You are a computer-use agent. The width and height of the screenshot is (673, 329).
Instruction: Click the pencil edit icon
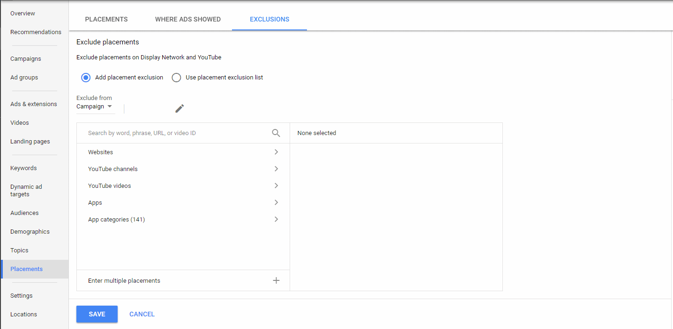point(179,108)
